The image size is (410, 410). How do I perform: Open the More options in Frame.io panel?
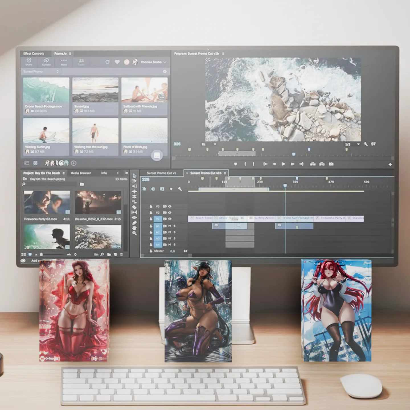[64, 60]
